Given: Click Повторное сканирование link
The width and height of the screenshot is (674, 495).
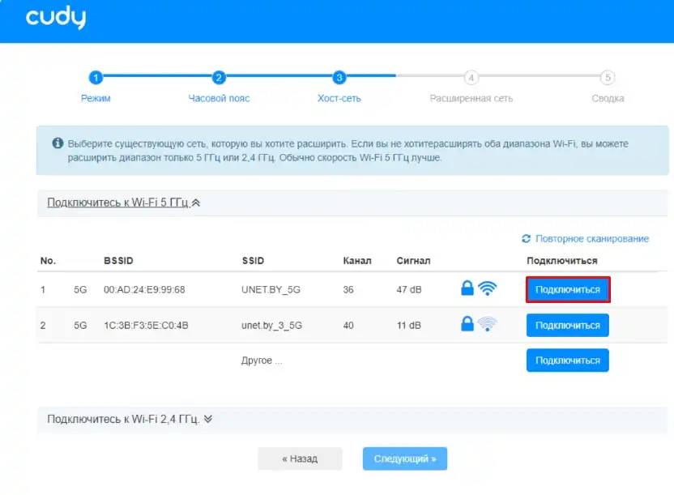Looking at the screenshot, I should pos(592,238).
